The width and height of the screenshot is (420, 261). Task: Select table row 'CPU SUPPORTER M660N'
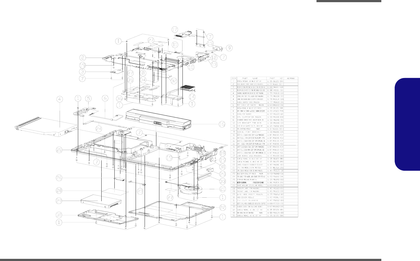click(x=264, y=117)
